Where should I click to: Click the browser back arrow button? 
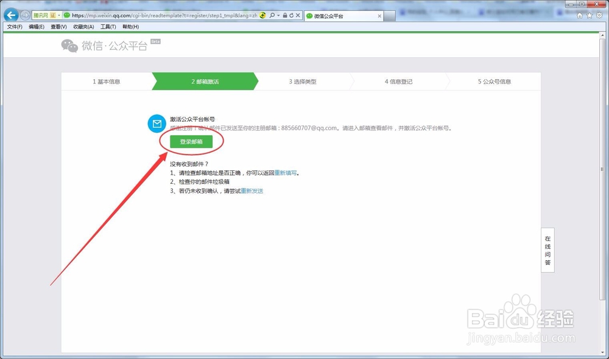pyautogui.click(x=11, y=15)
